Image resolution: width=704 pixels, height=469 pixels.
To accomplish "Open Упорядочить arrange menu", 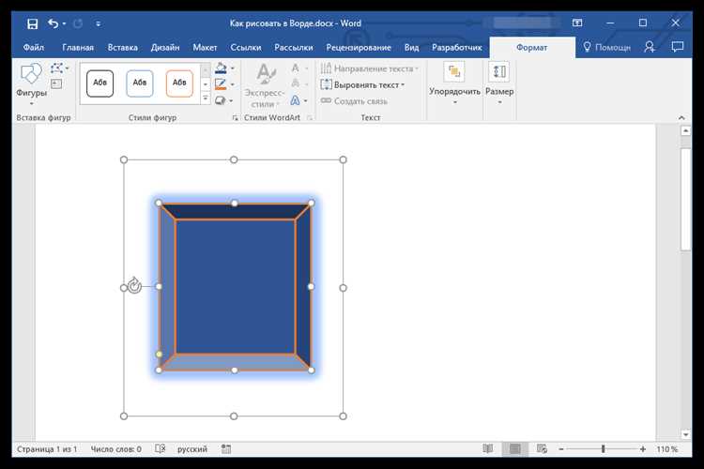I will [454, 84].
